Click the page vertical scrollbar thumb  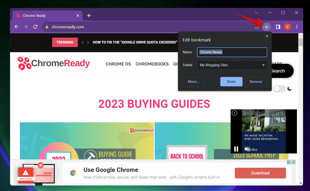(301, 42)
